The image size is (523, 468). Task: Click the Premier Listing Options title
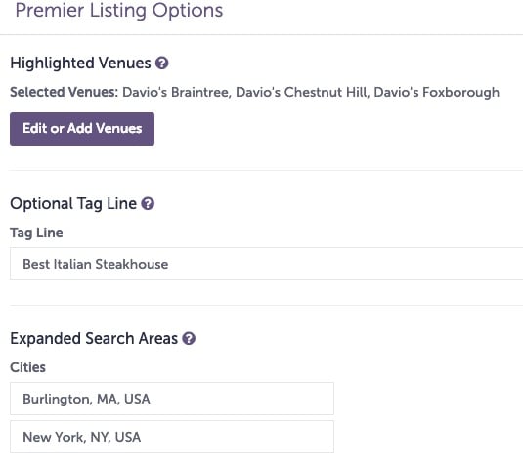tap(119, 11)
